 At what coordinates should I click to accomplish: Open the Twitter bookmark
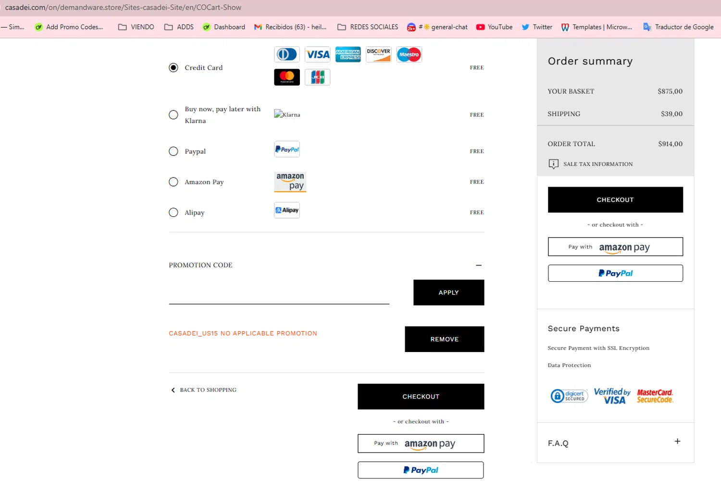537,27
